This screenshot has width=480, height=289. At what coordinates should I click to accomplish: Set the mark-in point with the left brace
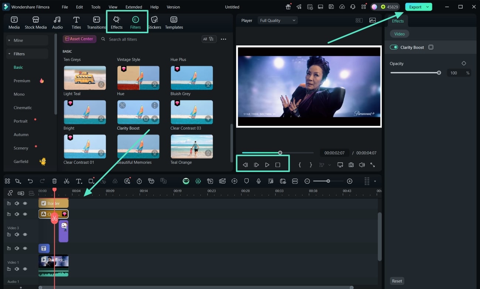tap(300, 165)
